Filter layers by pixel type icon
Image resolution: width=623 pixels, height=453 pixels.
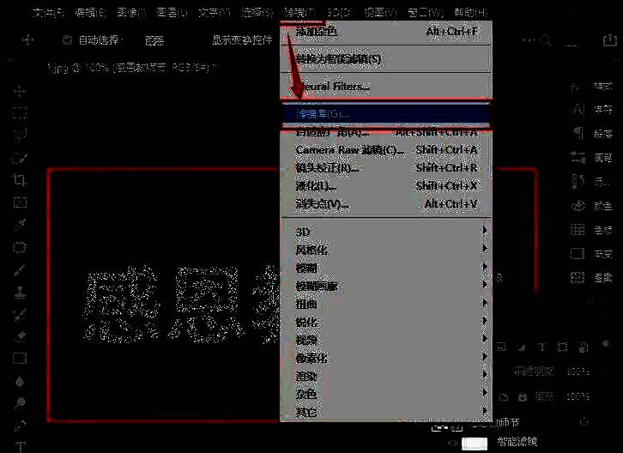pyautogui.click(x=501, y=347)
